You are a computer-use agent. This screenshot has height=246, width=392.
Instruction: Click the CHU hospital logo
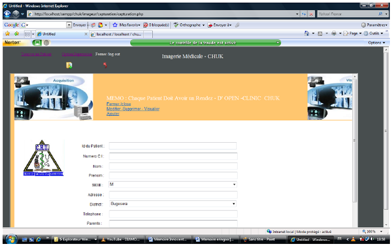43,158
